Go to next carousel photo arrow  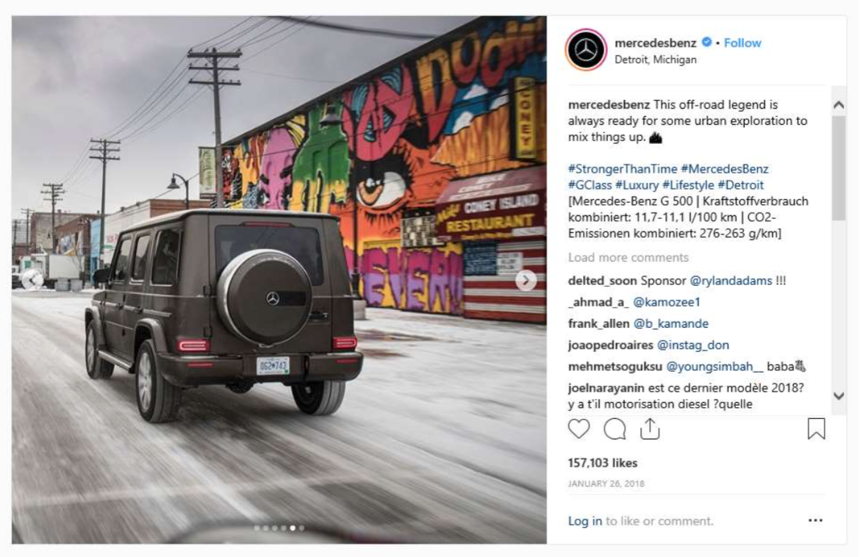tap(526, 280)
